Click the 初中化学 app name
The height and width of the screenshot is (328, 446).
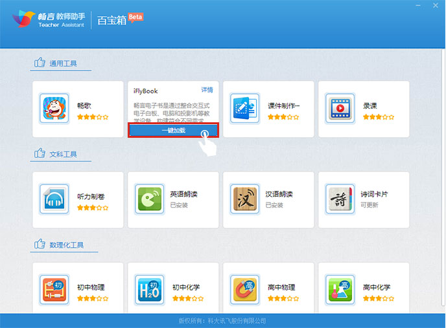[186, 287]
